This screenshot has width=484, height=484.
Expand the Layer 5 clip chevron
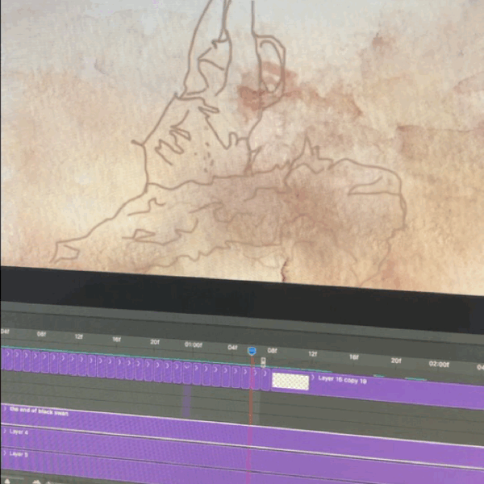(5, 453)
